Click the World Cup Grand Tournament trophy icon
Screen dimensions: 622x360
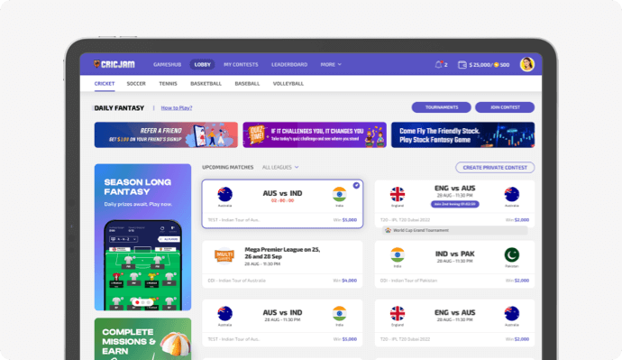(388, 230)
